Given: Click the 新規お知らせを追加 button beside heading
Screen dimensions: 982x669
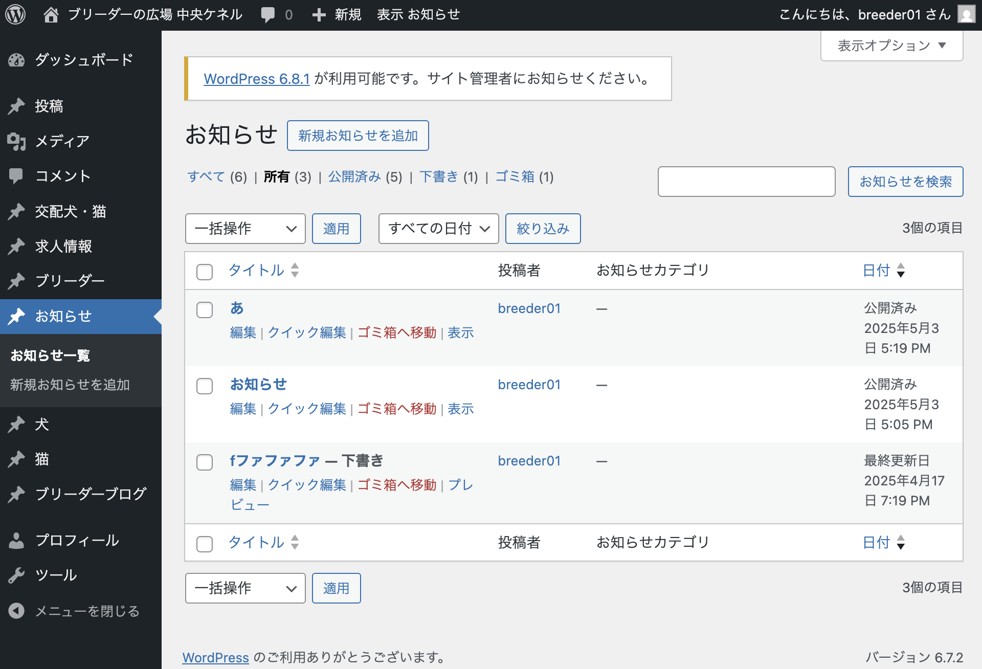Looking at the screenshot, I should 358,136.
